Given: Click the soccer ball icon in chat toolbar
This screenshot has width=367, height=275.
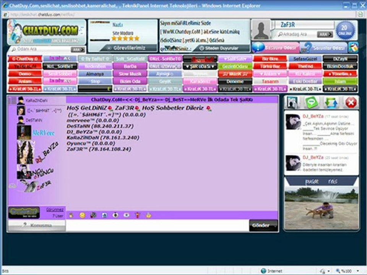Looking at the screenshot, I should coord(115,215).
